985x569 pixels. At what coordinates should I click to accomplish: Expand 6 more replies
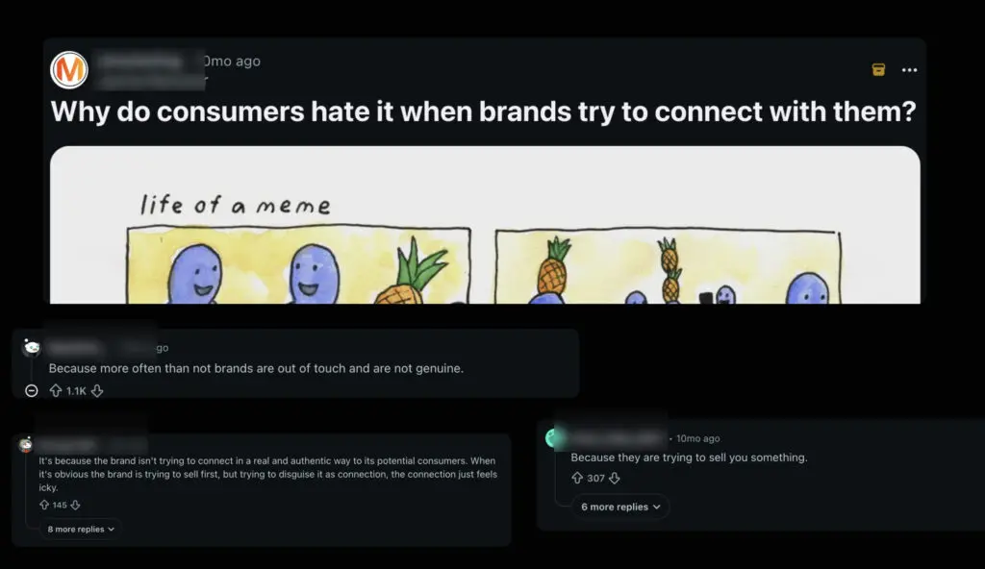pyautogui.click(x=620, y=507)
